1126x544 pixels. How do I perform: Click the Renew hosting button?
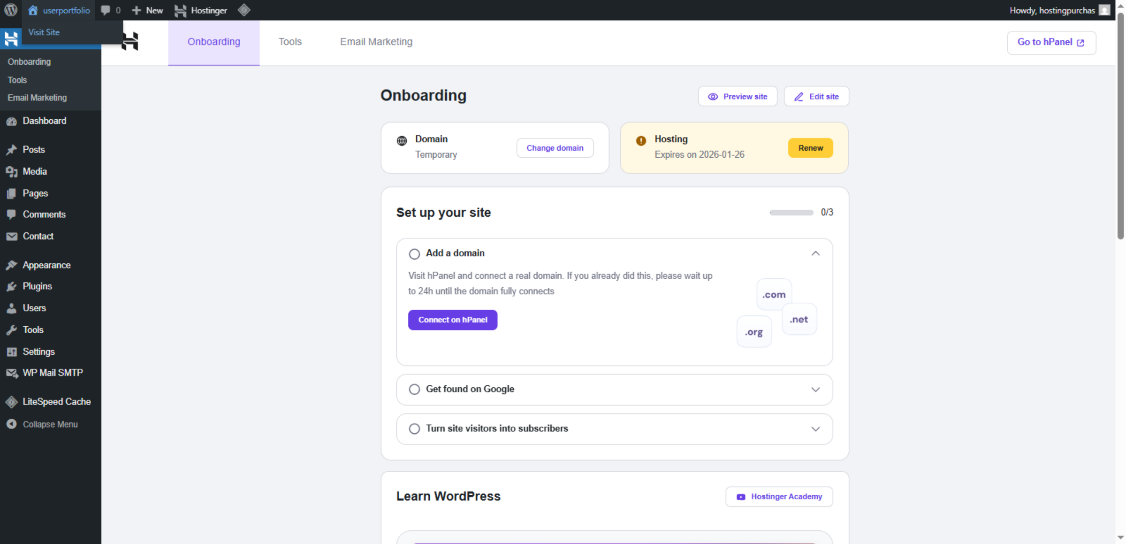click(810, 147)
